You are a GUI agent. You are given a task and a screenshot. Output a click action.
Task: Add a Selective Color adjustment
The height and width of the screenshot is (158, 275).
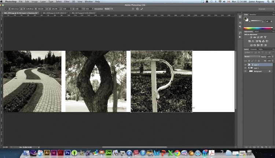point(262,45)
